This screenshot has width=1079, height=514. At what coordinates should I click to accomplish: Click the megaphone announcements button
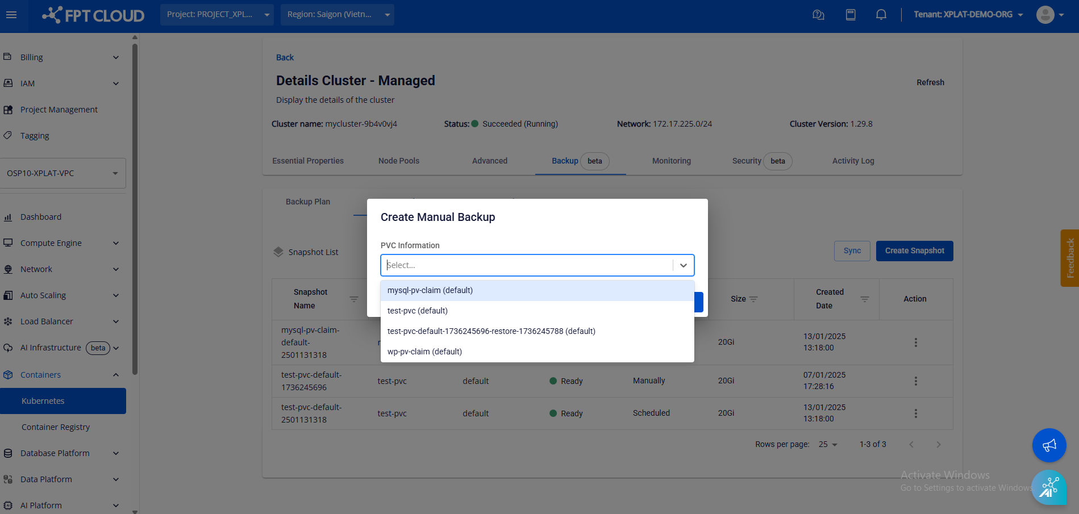[1049, 445]
